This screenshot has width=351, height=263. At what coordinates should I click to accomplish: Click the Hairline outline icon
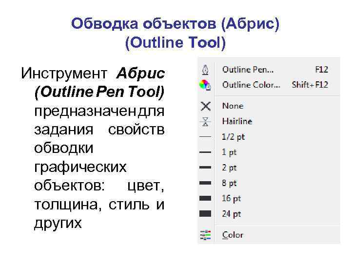pos(206,121)
